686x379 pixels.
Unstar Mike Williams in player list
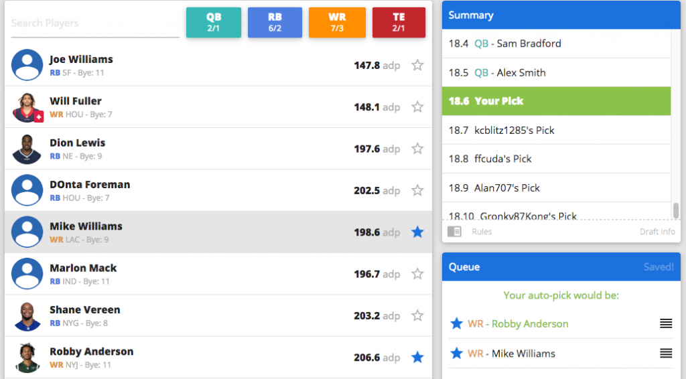point(417,232)
